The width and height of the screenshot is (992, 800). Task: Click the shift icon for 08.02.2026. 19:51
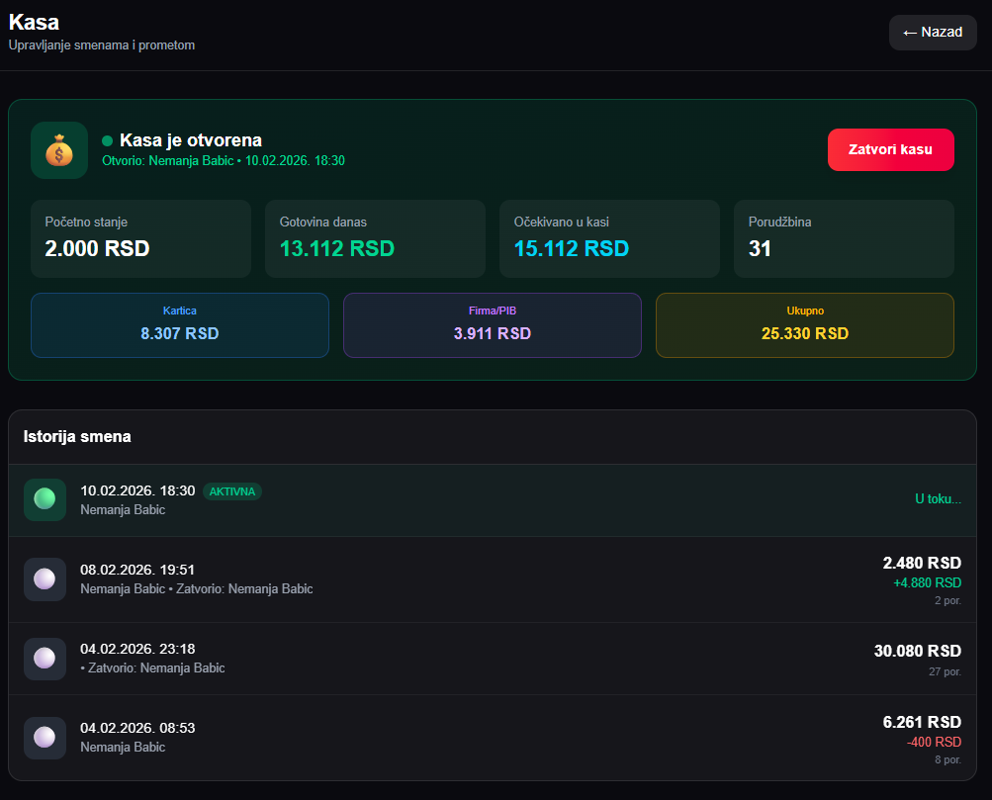tap(45, 579)
